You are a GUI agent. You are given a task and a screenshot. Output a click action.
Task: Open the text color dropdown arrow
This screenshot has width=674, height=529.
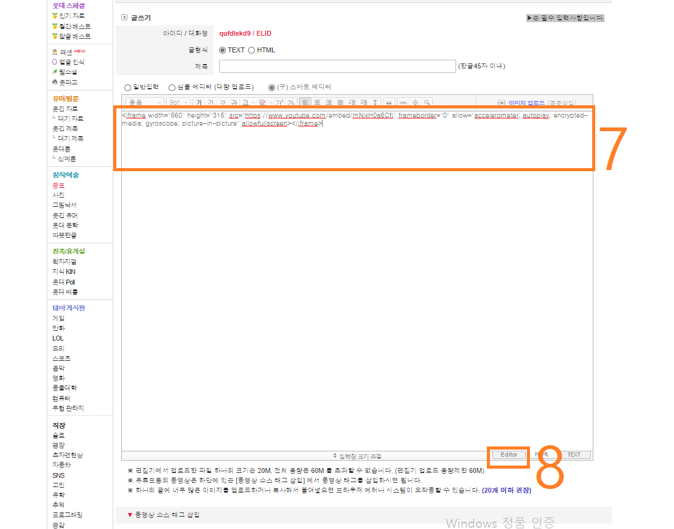pyautogui.click(x=254, y=102)
